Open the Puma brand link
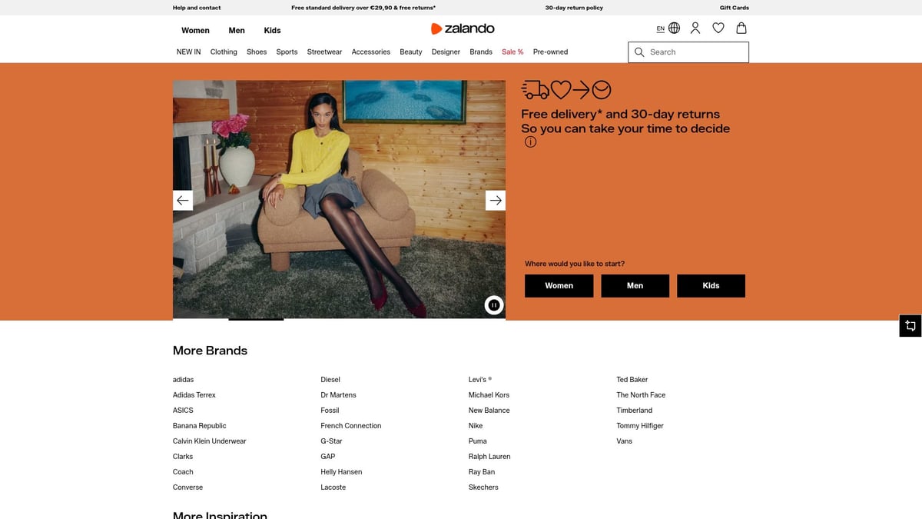Screen dimensions: 922x519 click(478, 441)
